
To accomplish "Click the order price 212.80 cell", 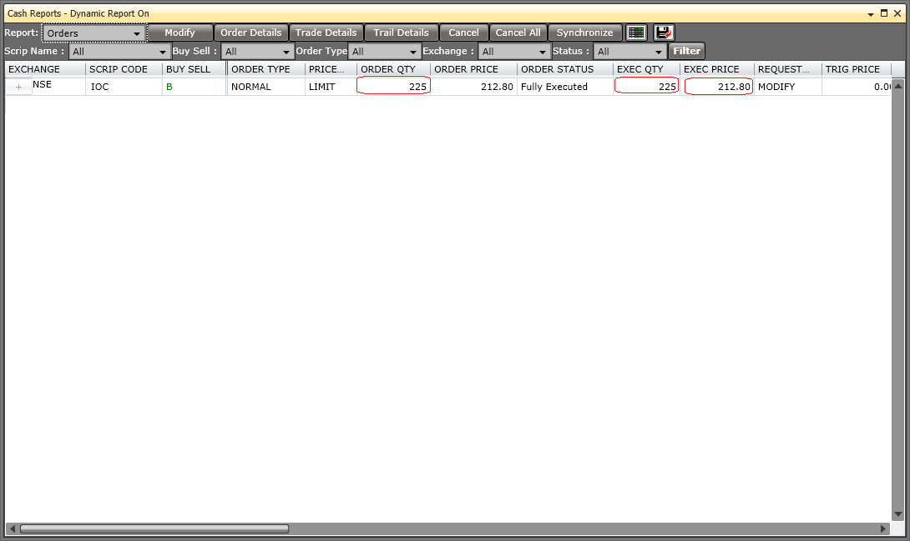I will point(473,87).
